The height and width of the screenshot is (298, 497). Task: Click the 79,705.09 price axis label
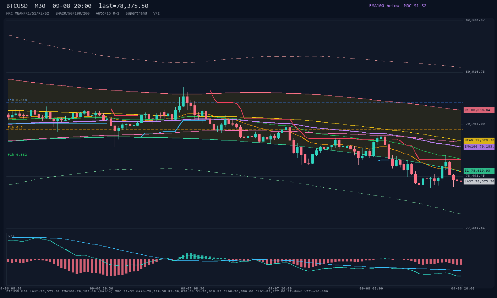click(475, 124)
